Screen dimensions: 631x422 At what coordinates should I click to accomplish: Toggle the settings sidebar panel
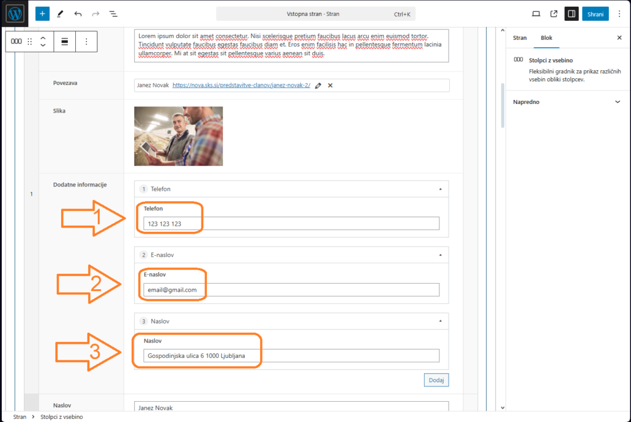(571, 14)
